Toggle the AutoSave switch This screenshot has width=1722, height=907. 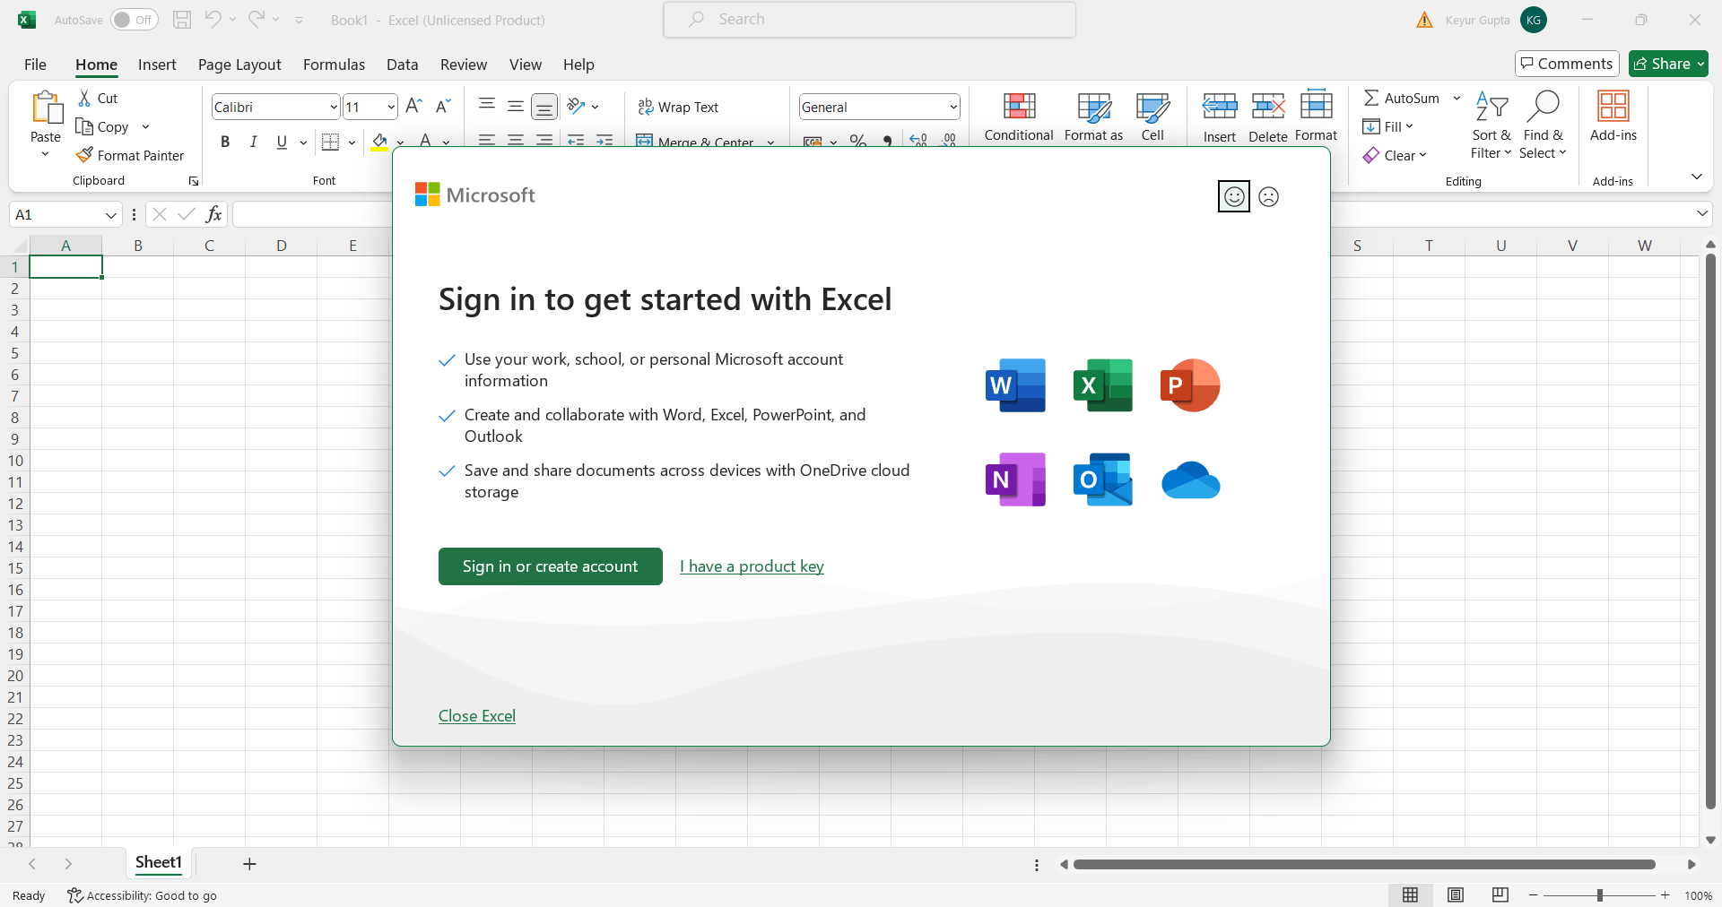click(x=135, y=20)
